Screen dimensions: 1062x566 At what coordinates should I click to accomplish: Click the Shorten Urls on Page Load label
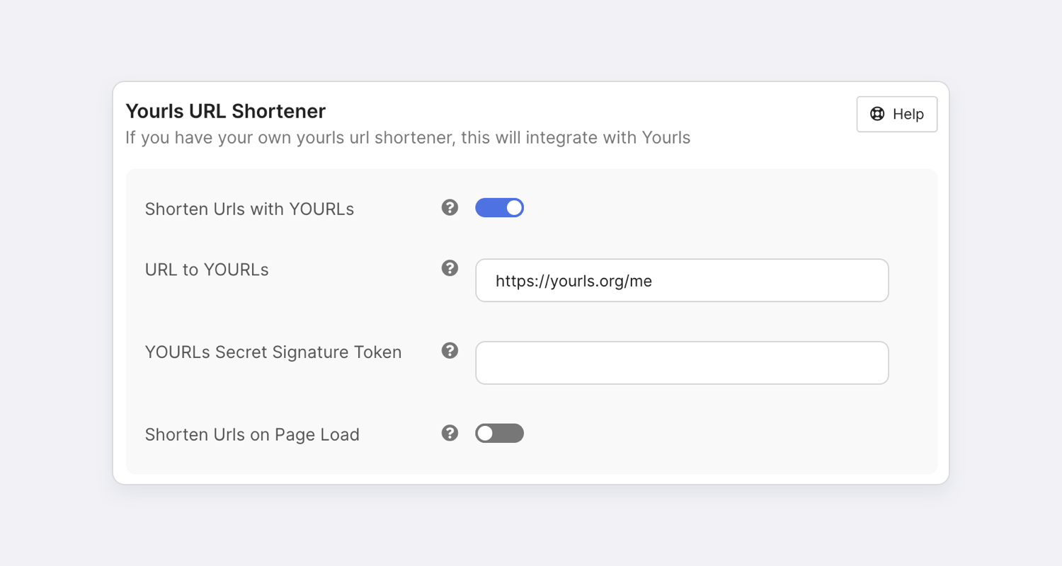[252, 434]
